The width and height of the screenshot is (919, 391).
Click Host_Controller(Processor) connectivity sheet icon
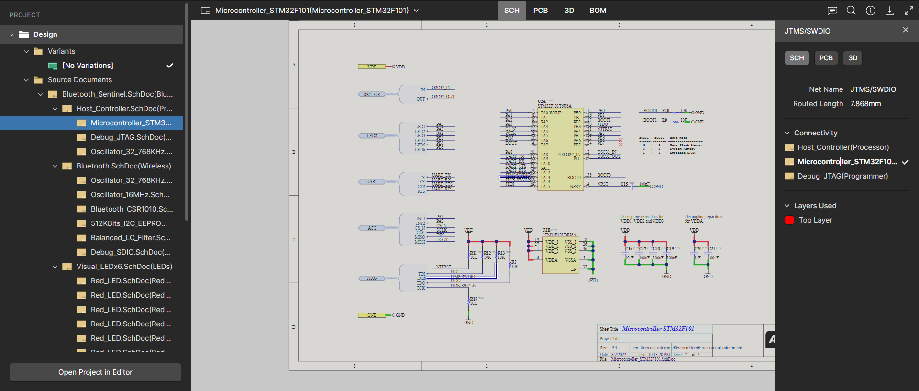tap(789, 147)
